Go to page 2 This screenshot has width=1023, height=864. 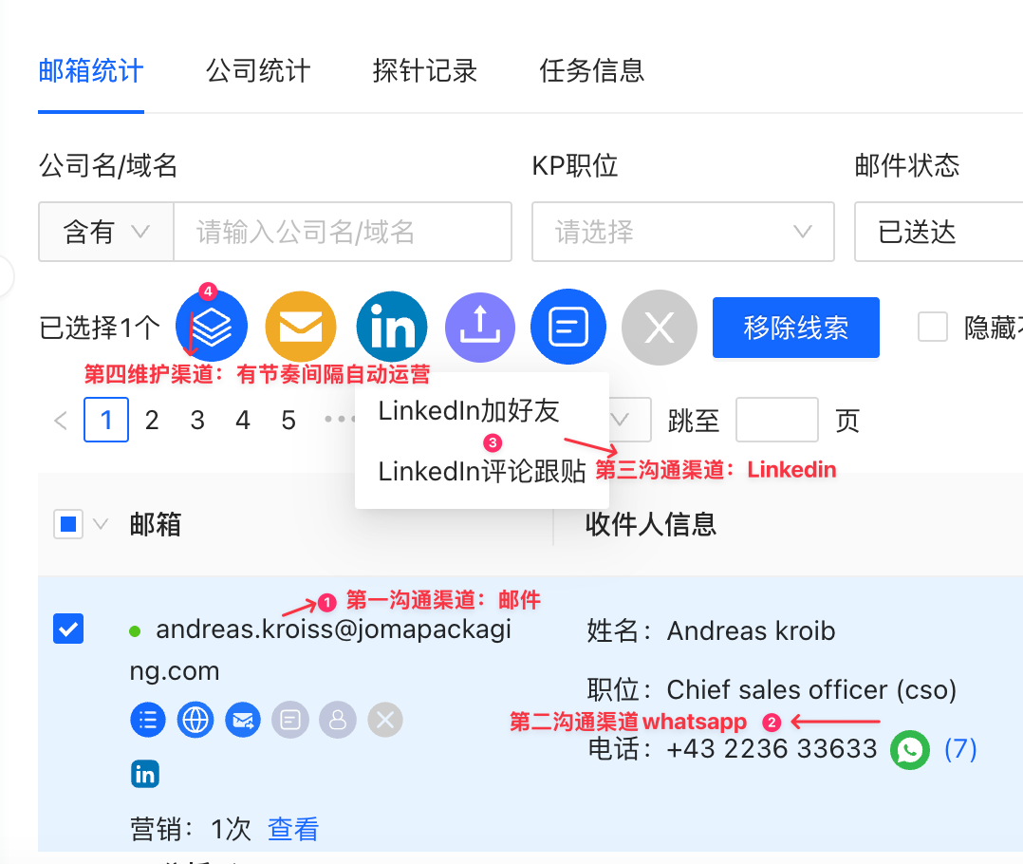[152, 420]
